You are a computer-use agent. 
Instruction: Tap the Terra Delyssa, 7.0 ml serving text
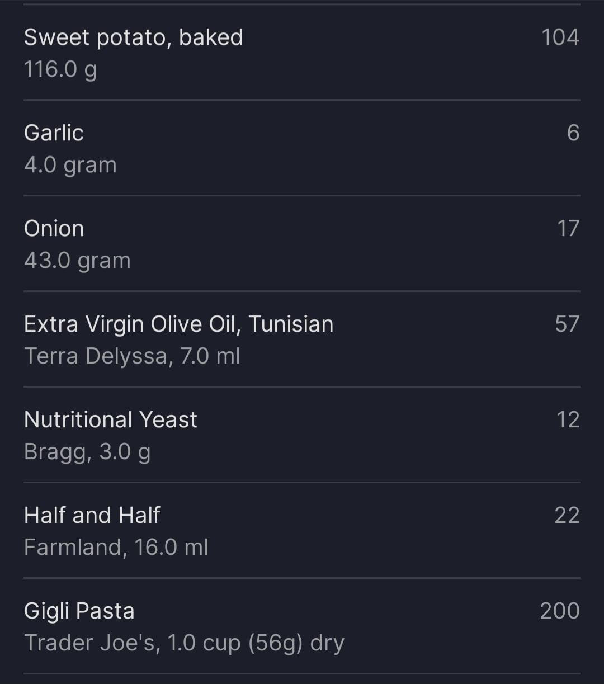point(132,356)
